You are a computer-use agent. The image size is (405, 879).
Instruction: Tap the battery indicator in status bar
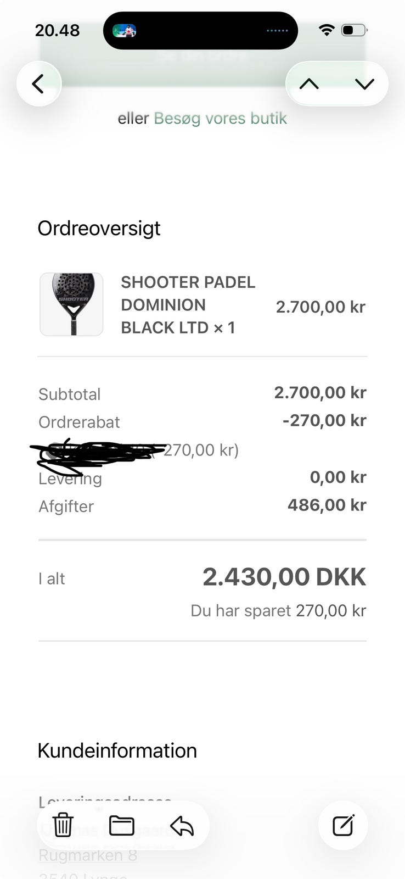point(354,30)
